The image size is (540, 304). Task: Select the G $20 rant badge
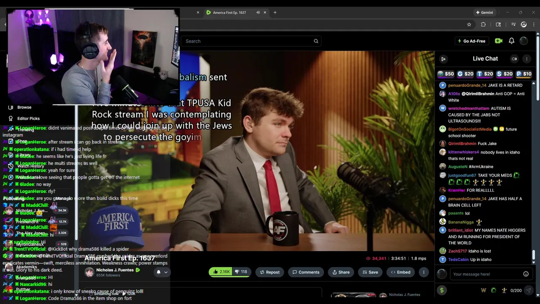pyautogui.click(x=465, y=74)
